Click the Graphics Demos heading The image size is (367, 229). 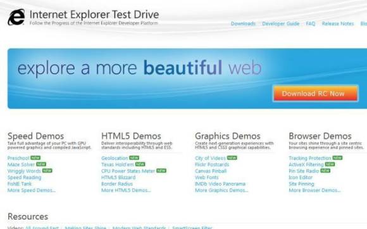228,136
